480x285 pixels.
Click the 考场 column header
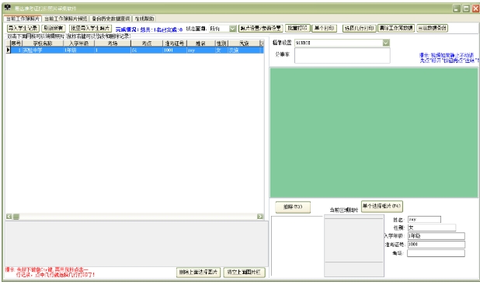[x=113, y=43]
